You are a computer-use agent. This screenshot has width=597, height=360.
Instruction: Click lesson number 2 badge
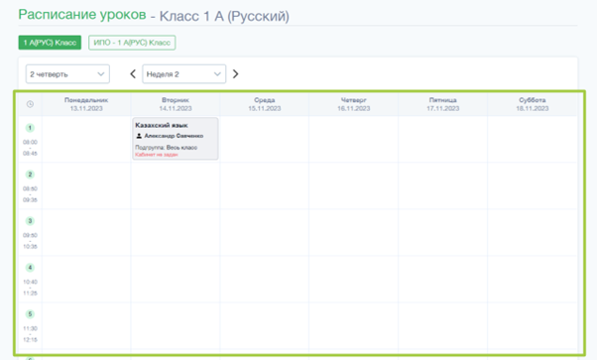click(30, 175)
